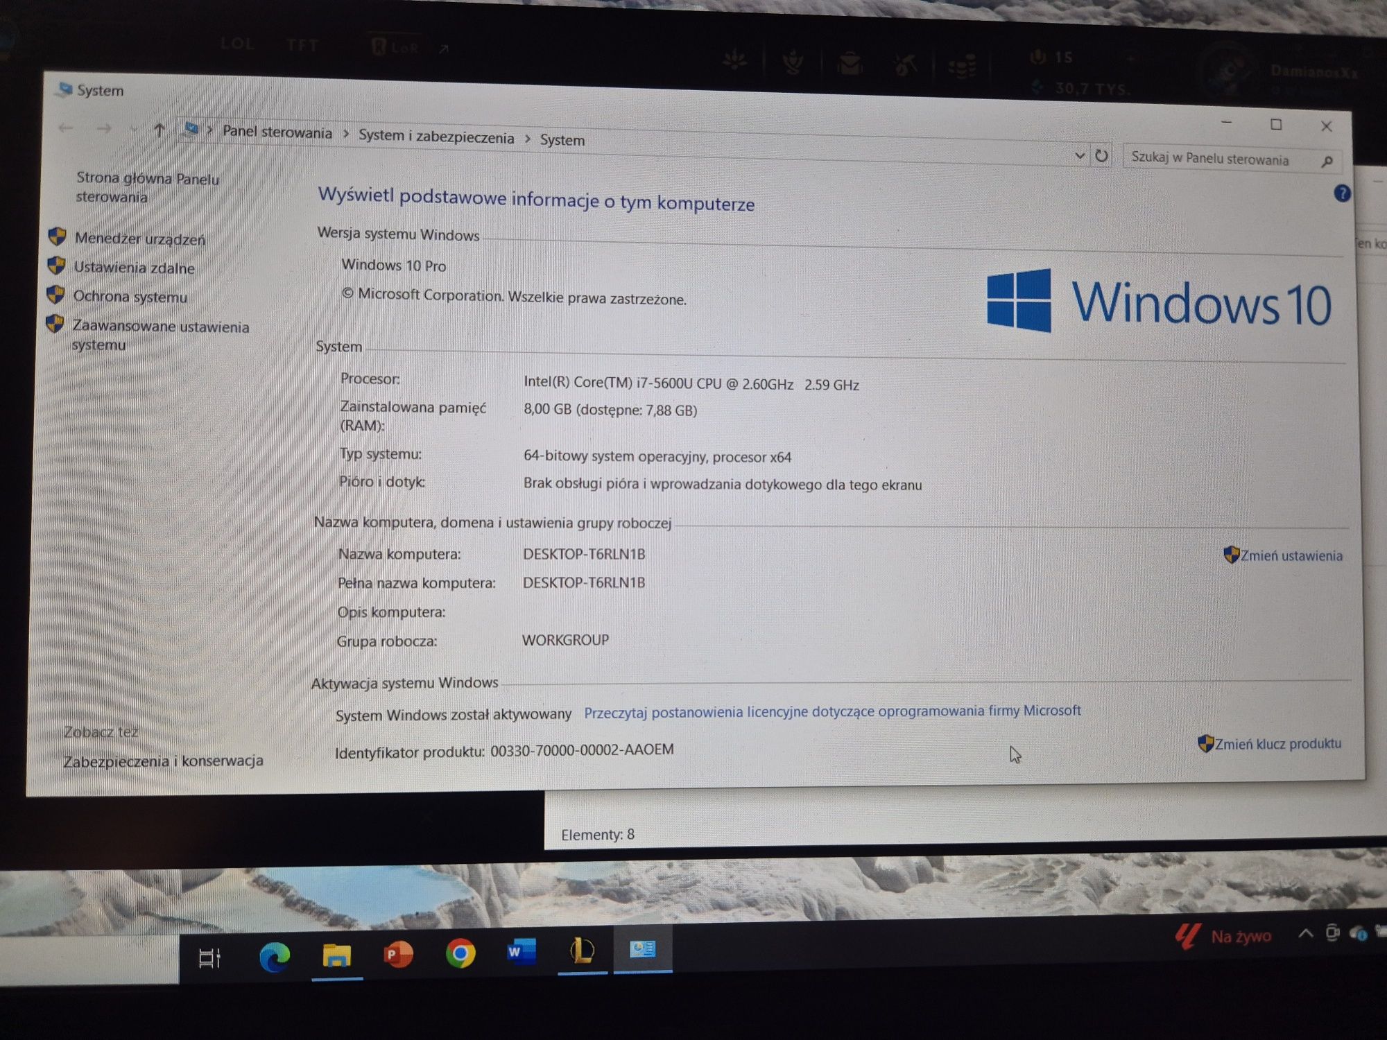1387x1040 pixels.
Task: Click the refresh button in address bar
Action: pyautogui.click(x=1101, y=155)
